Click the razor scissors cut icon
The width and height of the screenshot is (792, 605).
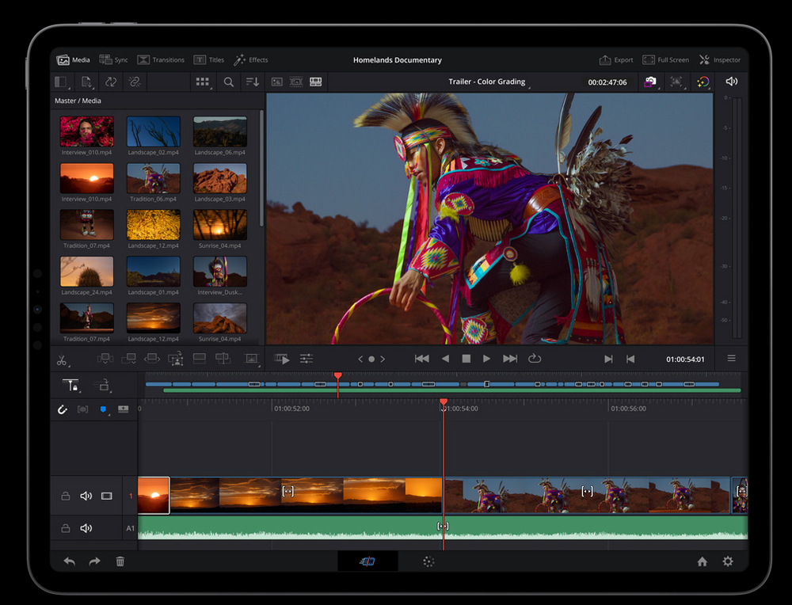tap(62, 360)
